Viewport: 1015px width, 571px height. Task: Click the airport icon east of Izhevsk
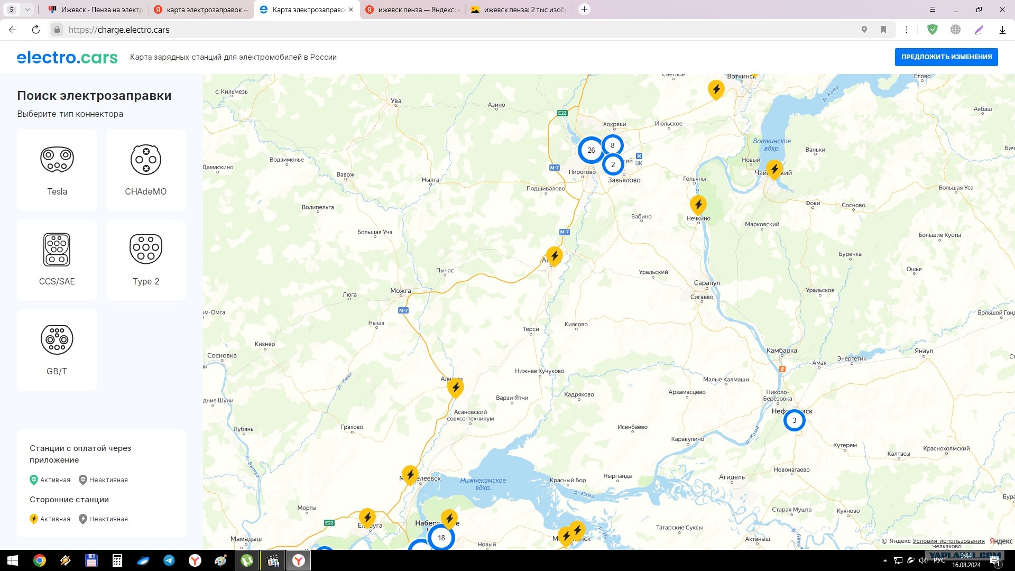click(639, 156)
